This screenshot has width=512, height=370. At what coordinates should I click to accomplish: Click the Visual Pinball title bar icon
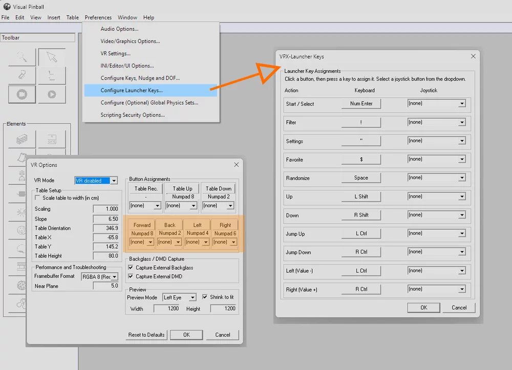click(x=7, y=7)
